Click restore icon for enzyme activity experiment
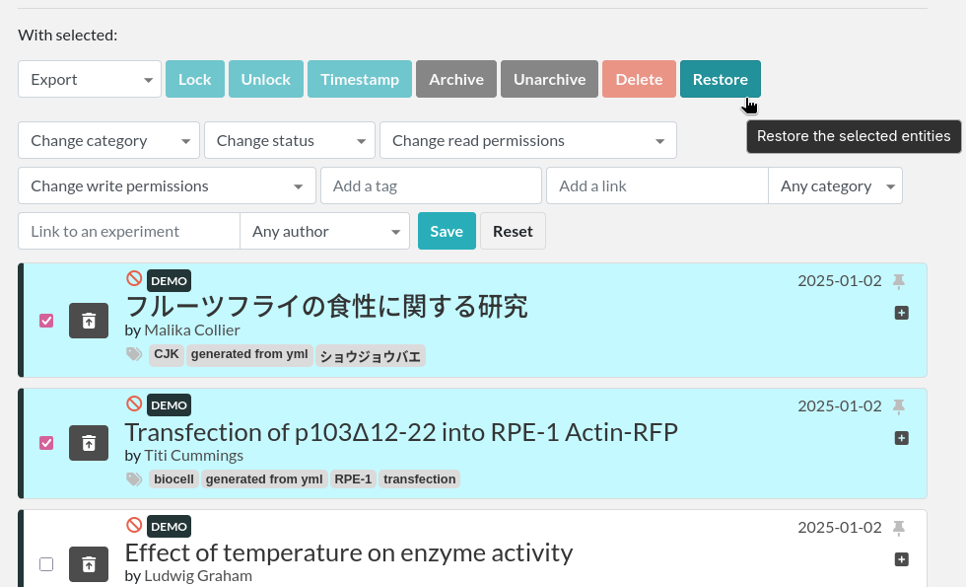 pyautogui.click(x=89, y=564)
